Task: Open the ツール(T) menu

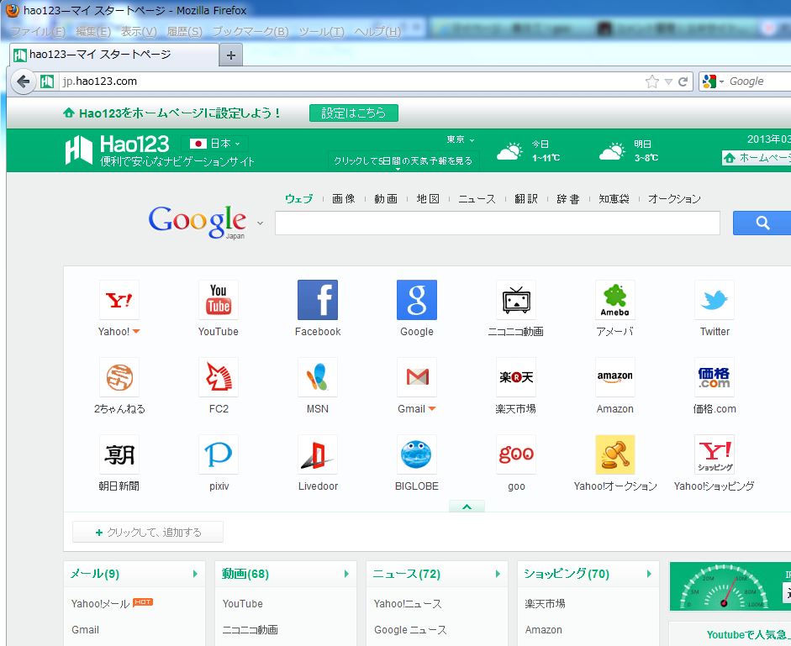Action: 321,32
